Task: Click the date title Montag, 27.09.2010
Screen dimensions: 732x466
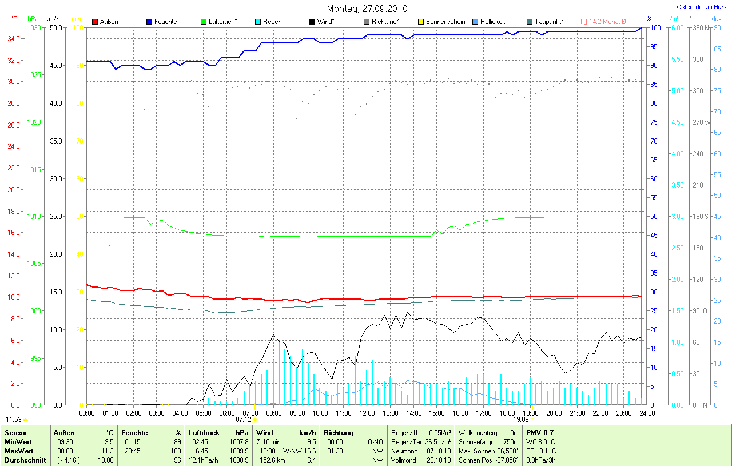Action: [366, 9]
